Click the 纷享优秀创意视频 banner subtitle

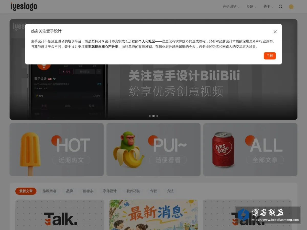pos(176,91)
